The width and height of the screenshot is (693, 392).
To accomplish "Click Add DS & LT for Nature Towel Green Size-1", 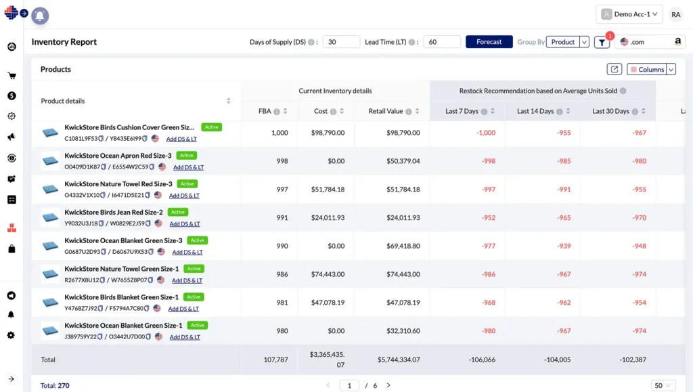I will pyautogui.click(x=187, y=280).
